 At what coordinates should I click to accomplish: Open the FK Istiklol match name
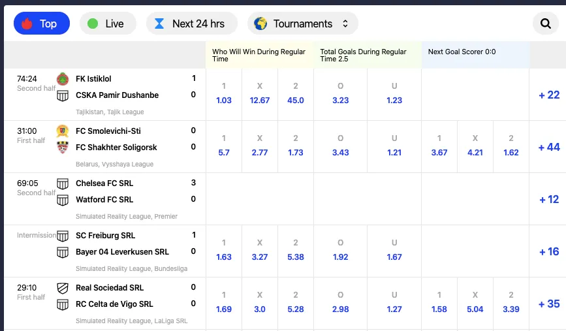93,79
